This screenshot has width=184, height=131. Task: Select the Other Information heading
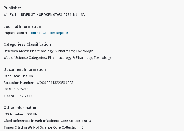20,108
